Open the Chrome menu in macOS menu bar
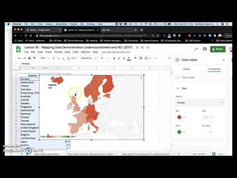This screenshot has width=237, height=178. [17, 24]
